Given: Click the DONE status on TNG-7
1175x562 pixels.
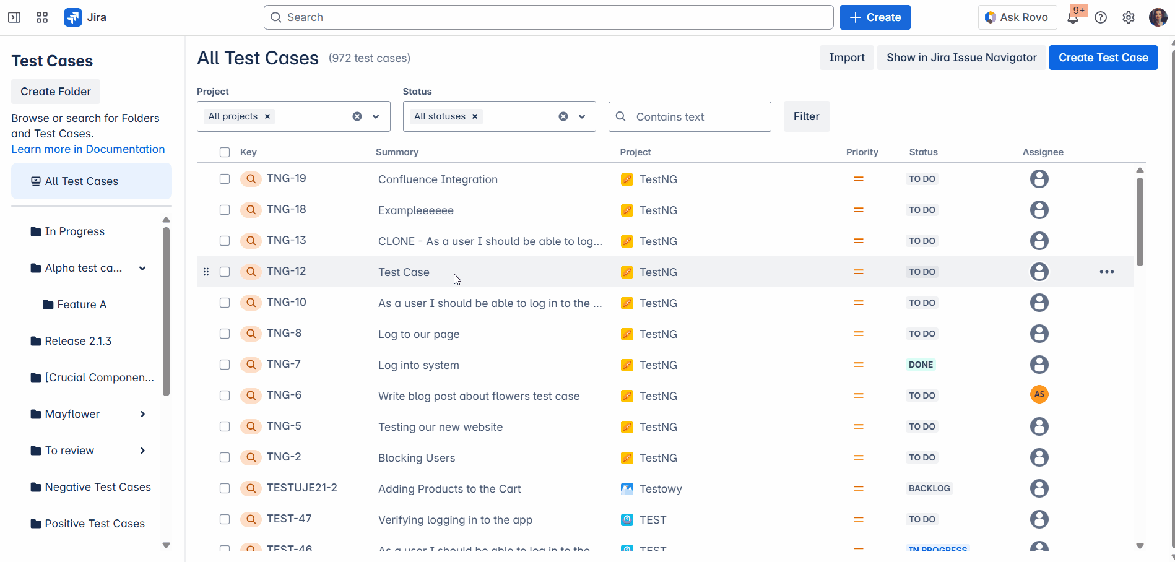Looking at the screenshot, I should [921, 365].
